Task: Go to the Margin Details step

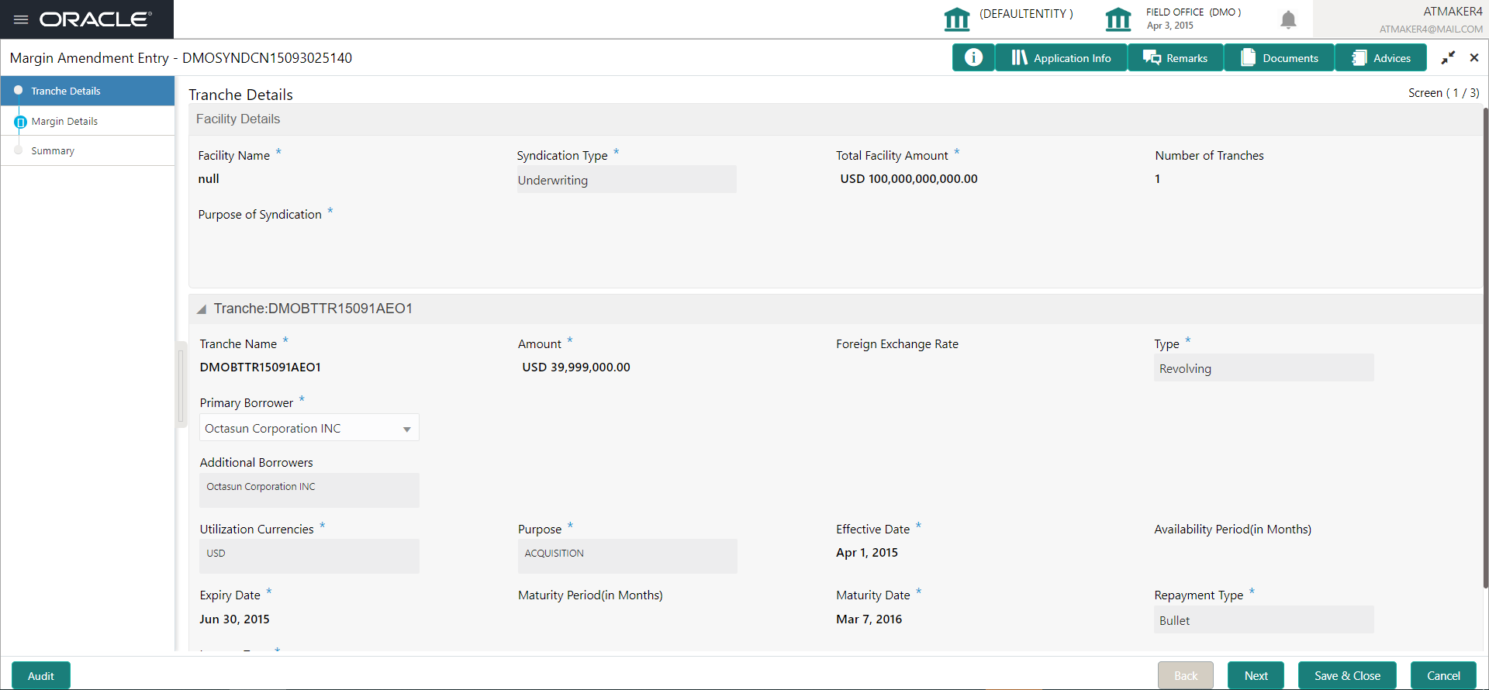Action: pos(88,121)
